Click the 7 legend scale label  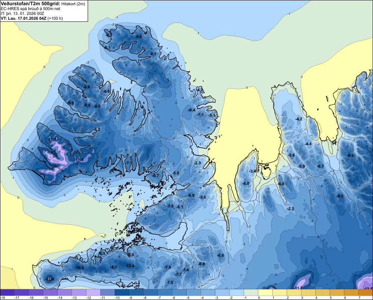point(359,298)
